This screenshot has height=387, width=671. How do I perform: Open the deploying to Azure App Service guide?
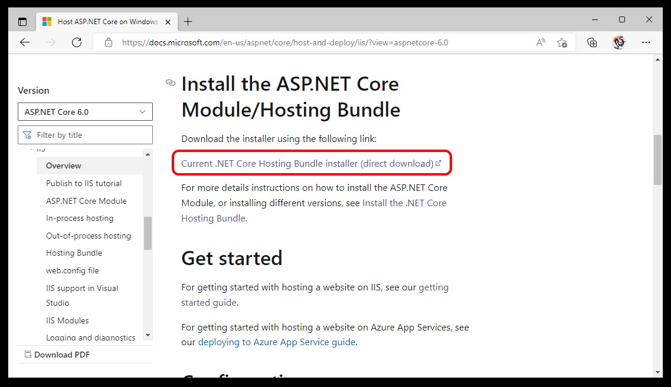277,342
